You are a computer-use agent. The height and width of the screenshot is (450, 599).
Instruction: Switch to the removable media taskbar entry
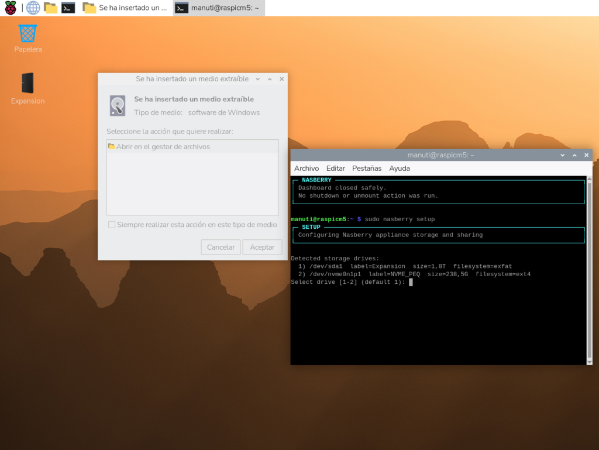pos(125,8)
